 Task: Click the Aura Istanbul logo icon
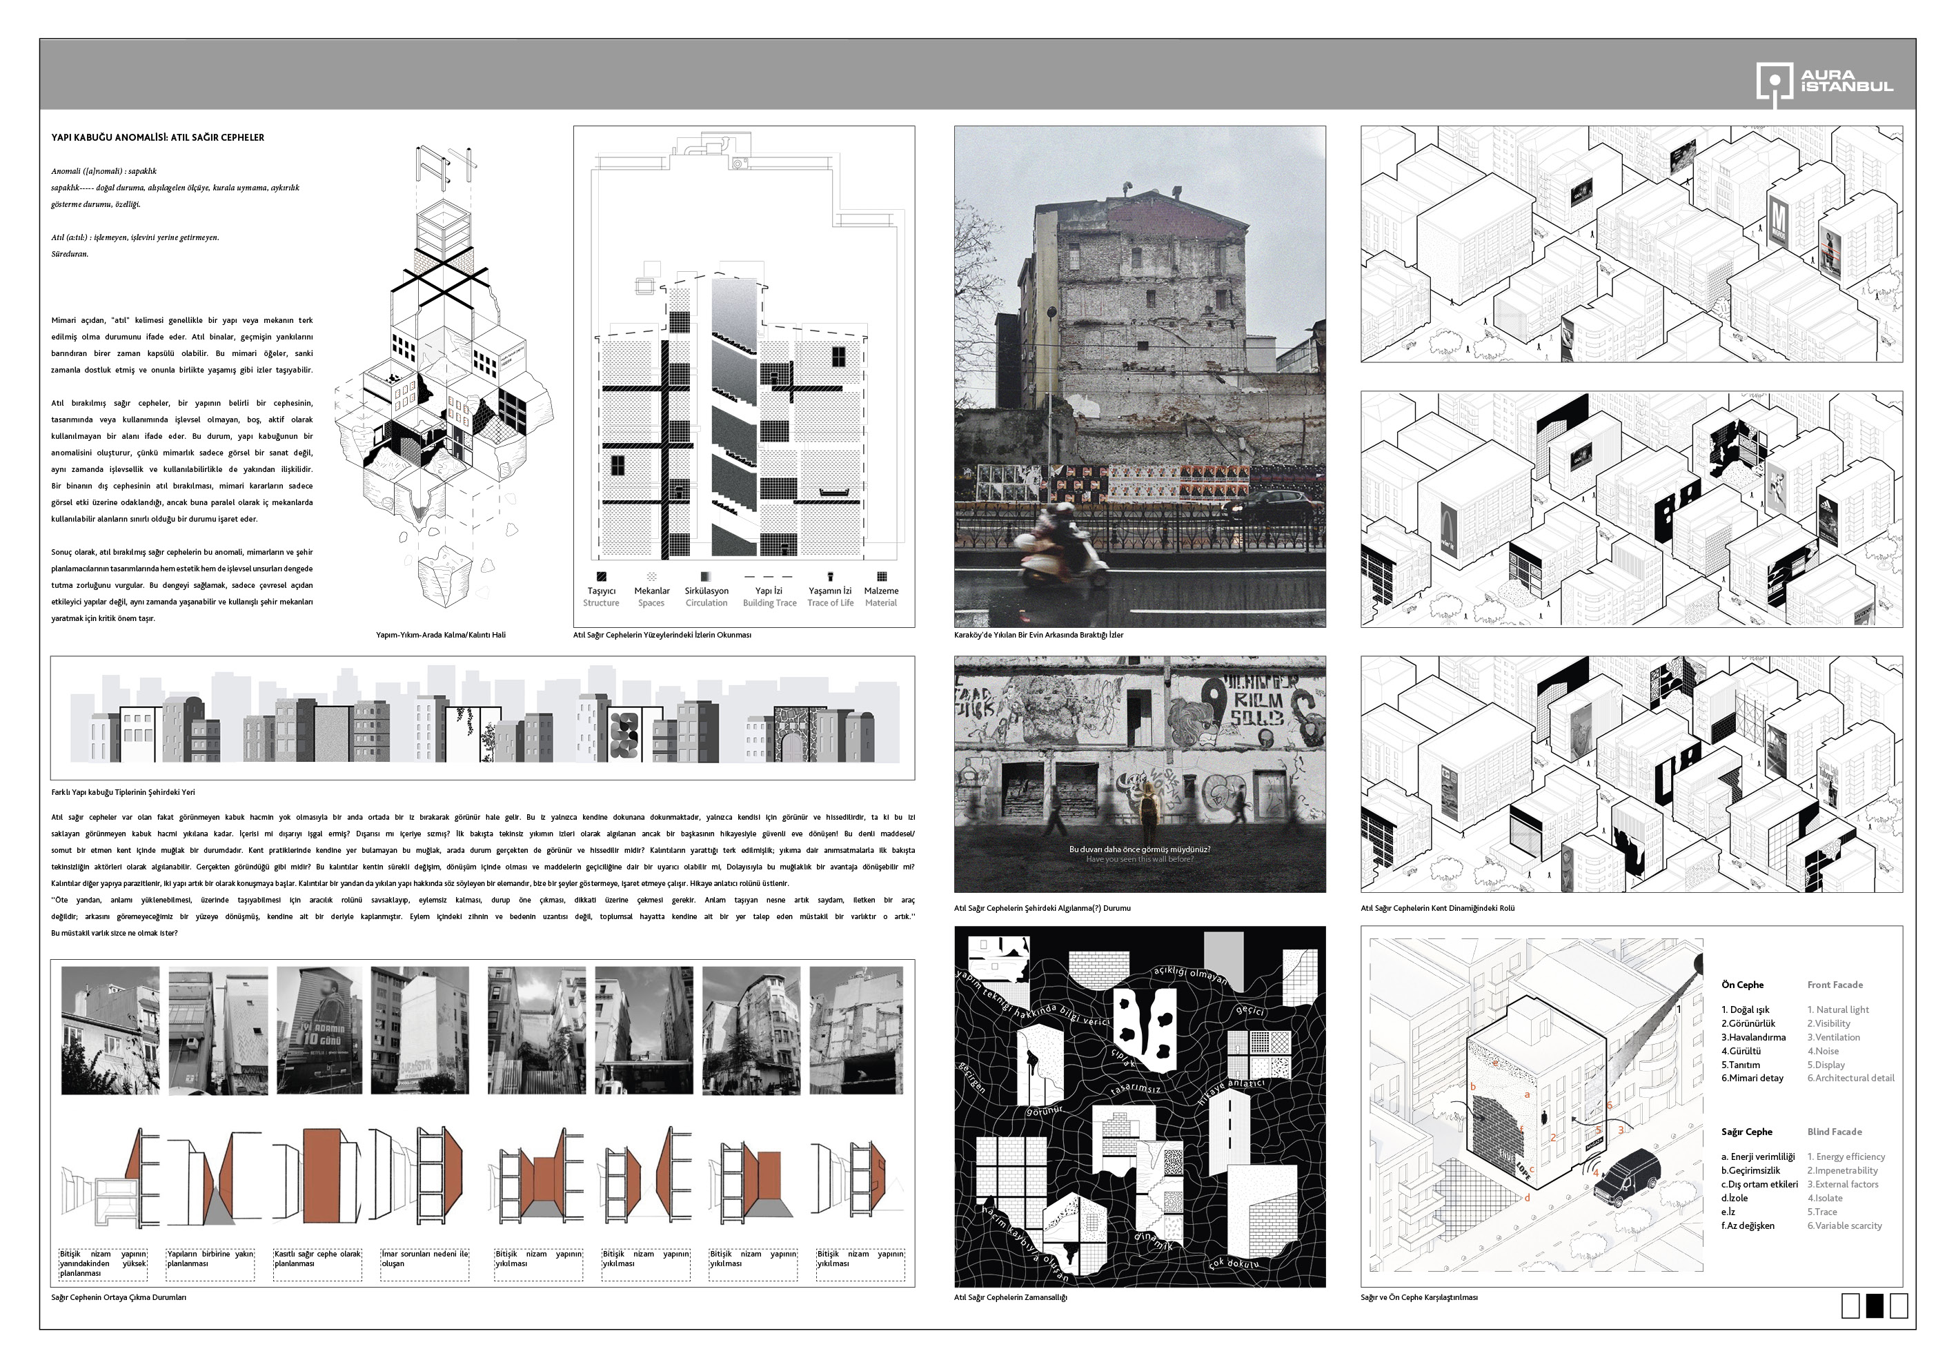pos(1775,81)
